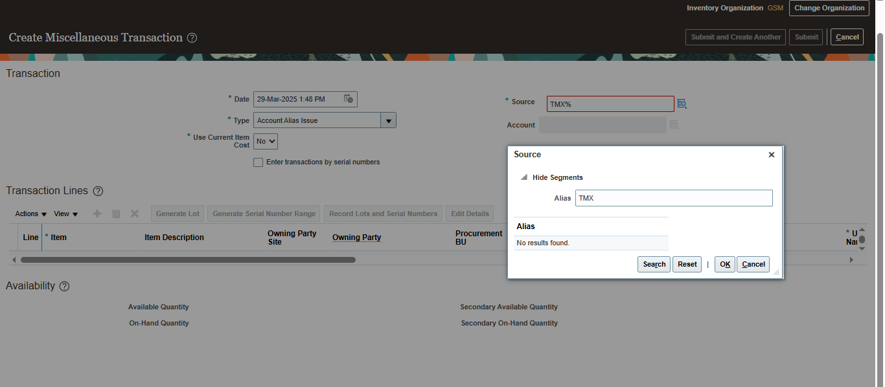Check Enter transactions by serial numbers
885x387 pixels.
pyautogui.click(x=258, y=162)
